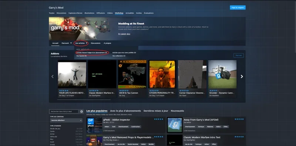Open Garry's Mod Removed Props & Playermodels title
The image size is (296, 146).
[128, 137]
